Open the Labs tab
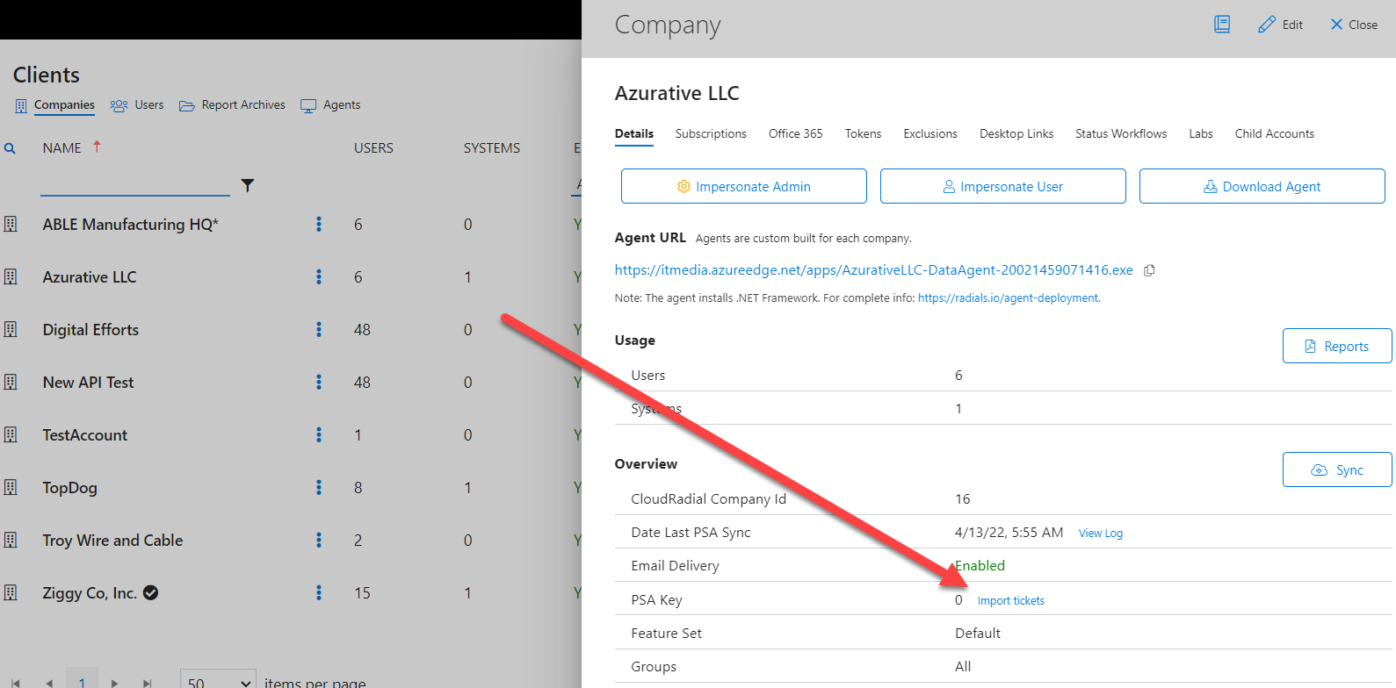1396x688 pixels. pyautogui.click(x=1201, y=134)
